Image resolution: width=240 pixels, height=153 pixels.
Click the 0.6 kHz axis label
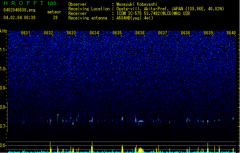click(x=3, y=145)
